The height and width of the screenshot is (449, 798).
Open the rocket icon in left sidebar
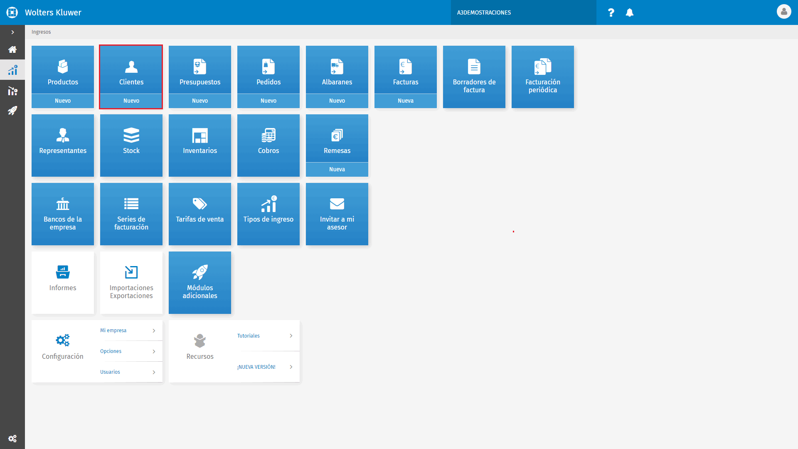(x=12, y=111)
